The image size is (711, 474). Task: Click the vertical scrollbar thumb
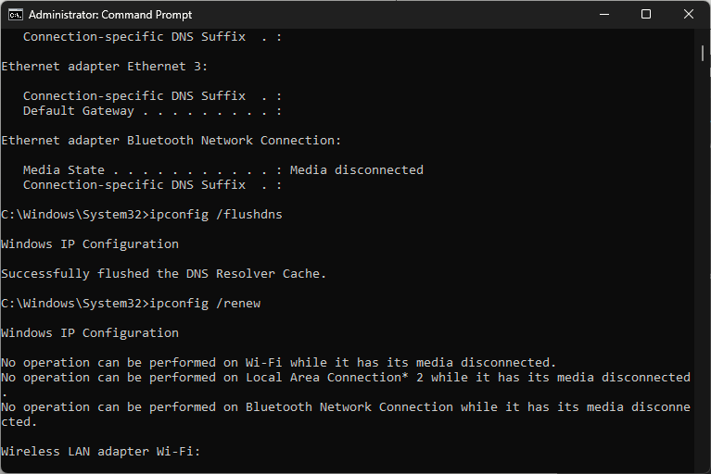pos(703,54)
